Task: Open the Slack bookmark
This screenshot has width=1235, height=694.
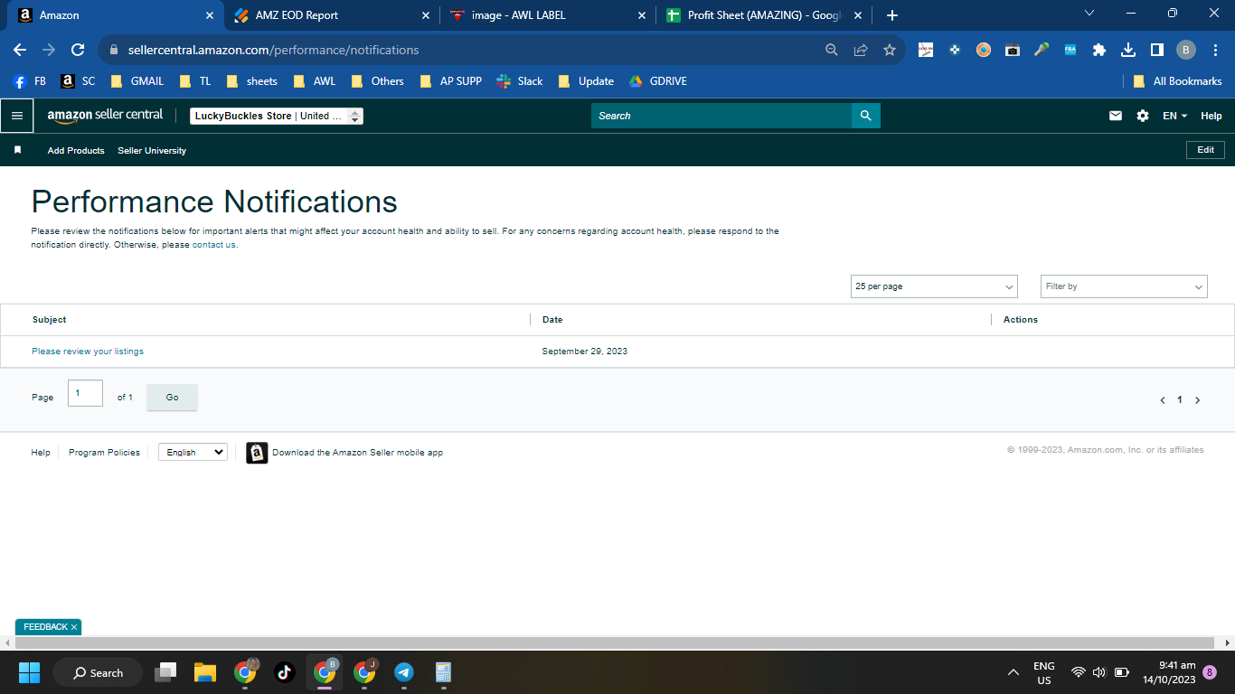Action: [x=520, y=81]
